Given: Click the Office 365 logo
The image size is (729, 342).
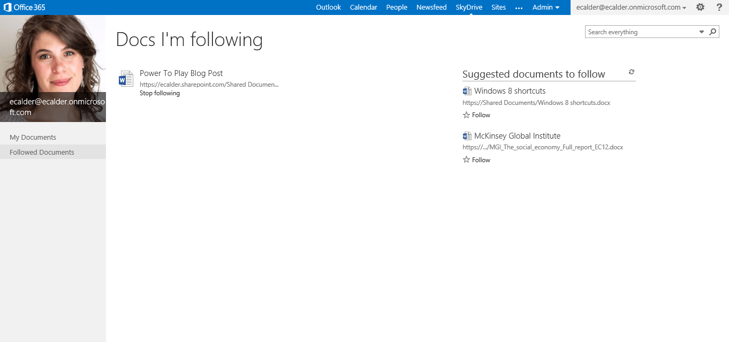Looking at the screenshot, I should 25,7.
